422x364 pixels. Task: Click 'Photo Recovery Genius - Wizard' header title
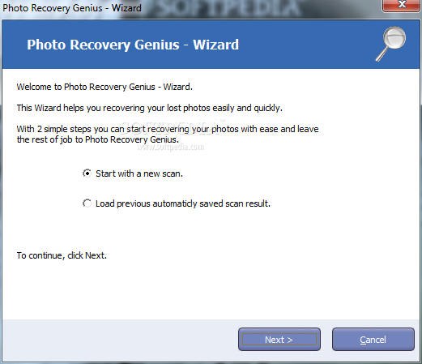point(133,45)
